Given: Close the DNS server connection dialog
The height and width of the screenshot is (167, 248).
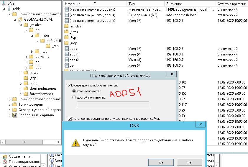Looking at the screenshot, I should click(x=172, y=74).
